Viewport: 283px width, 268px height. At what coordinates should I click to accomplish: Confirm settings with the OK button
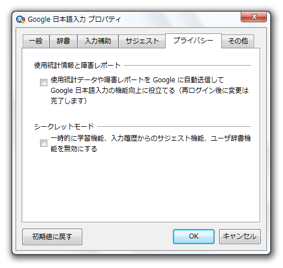pyautogui.click(x=193, y=236)
